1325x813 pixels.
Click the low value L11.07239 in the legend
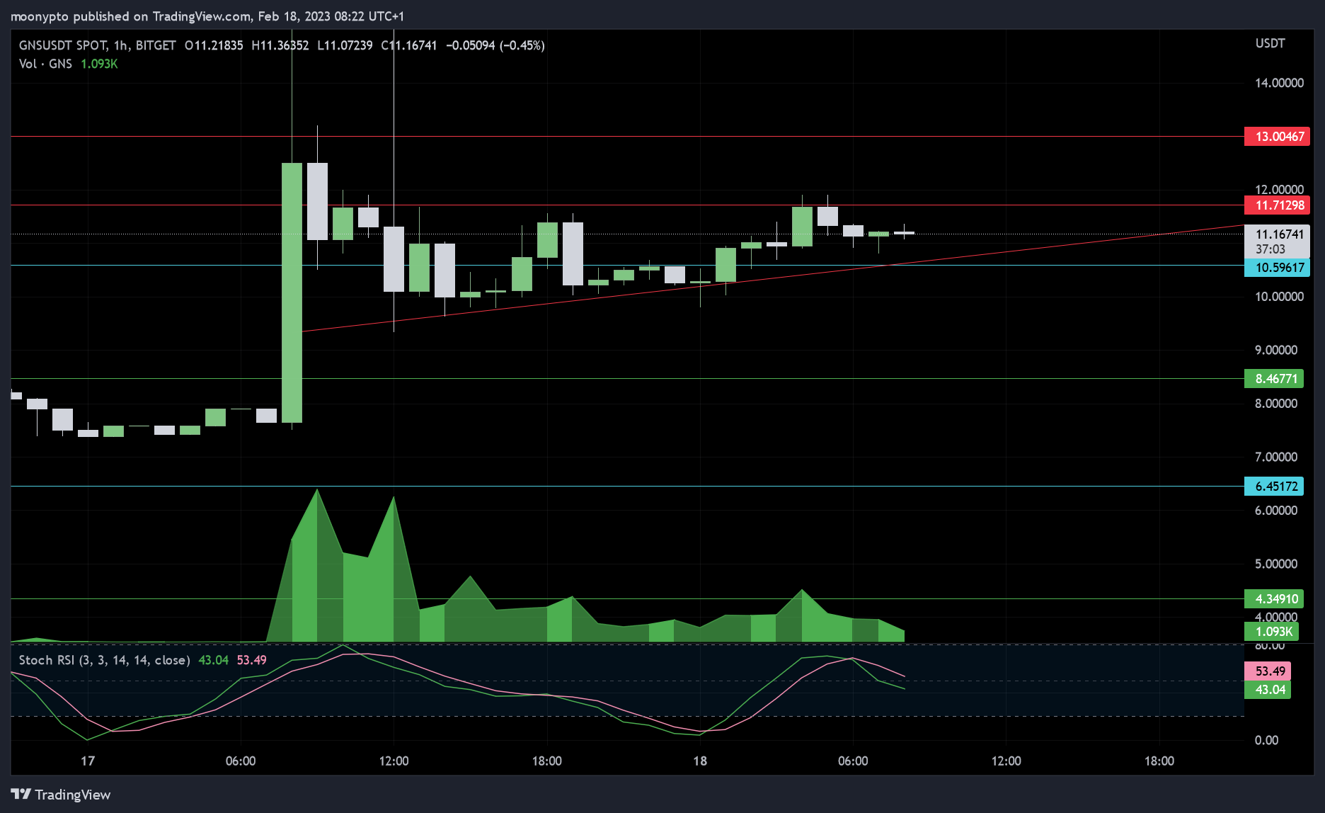pyautogui.click(x=345, y=45)
